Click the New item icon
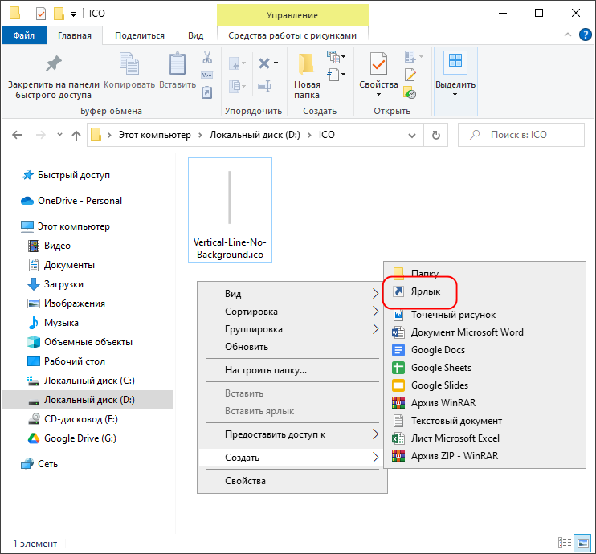 pos(333,57)
